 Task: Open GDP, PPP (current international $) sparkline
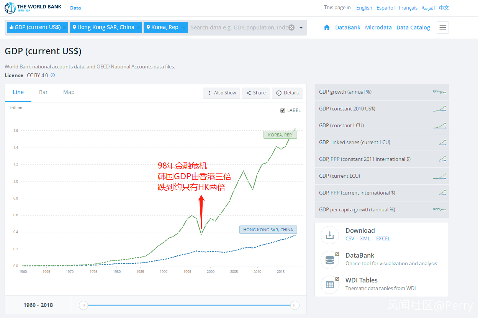[442, 193]
